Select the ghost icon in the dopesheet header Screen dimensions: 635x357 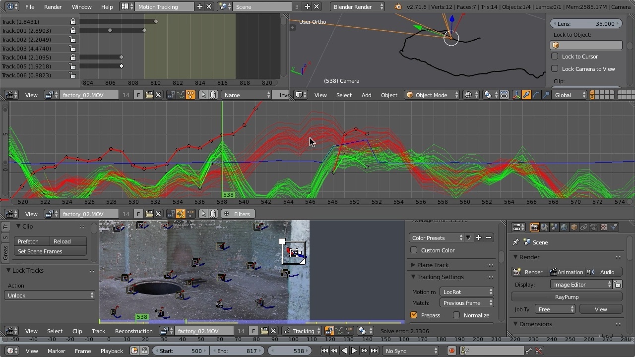tap(213, 95)
